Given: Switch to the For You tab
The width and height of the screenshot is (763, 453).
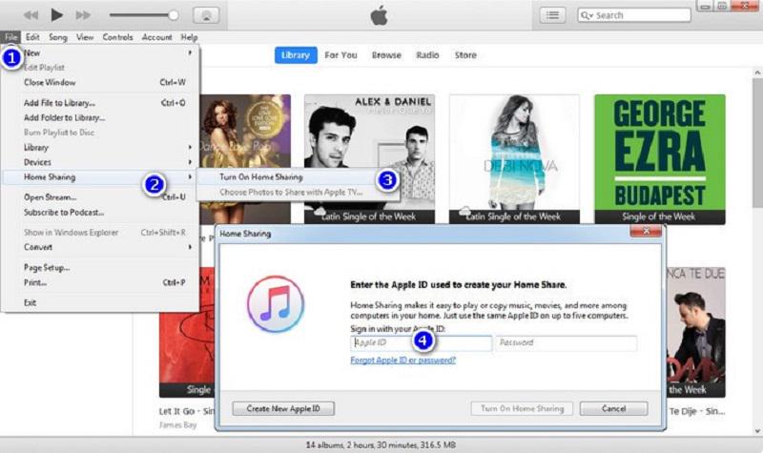Looking at the screenshot, I should coord(340,55).
